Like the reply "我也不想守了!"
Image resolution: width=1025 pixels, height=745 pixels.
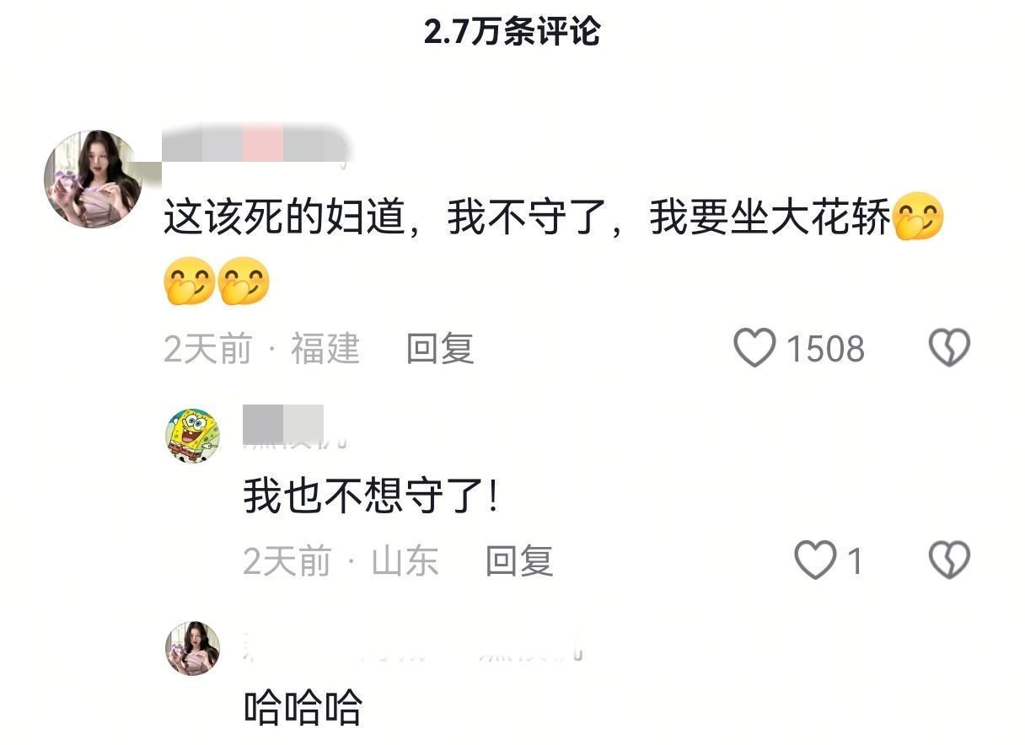(x=815, y=560)
